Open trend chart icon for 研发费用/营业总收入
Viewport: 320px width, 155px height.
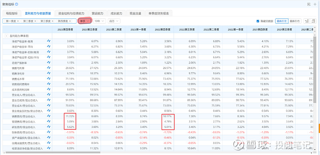pyautogui.click(x=48, y=127)
